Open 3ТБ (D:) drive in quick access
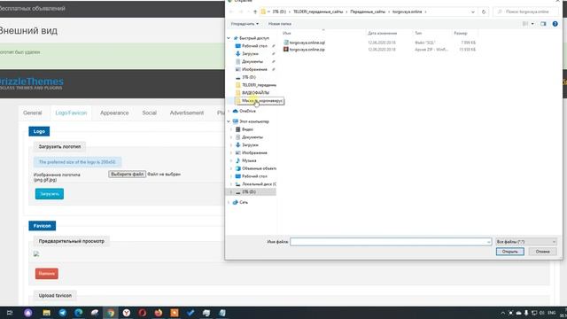Screen dimensions: 567x319 (x=249, y=77)
